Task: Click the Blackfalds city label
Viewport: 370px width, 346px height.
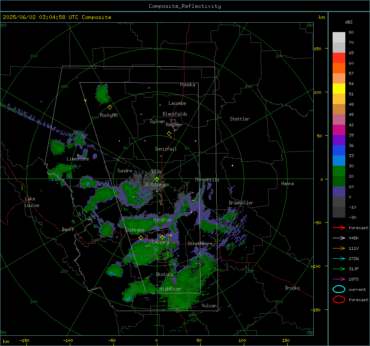Action: pos(175,114)
